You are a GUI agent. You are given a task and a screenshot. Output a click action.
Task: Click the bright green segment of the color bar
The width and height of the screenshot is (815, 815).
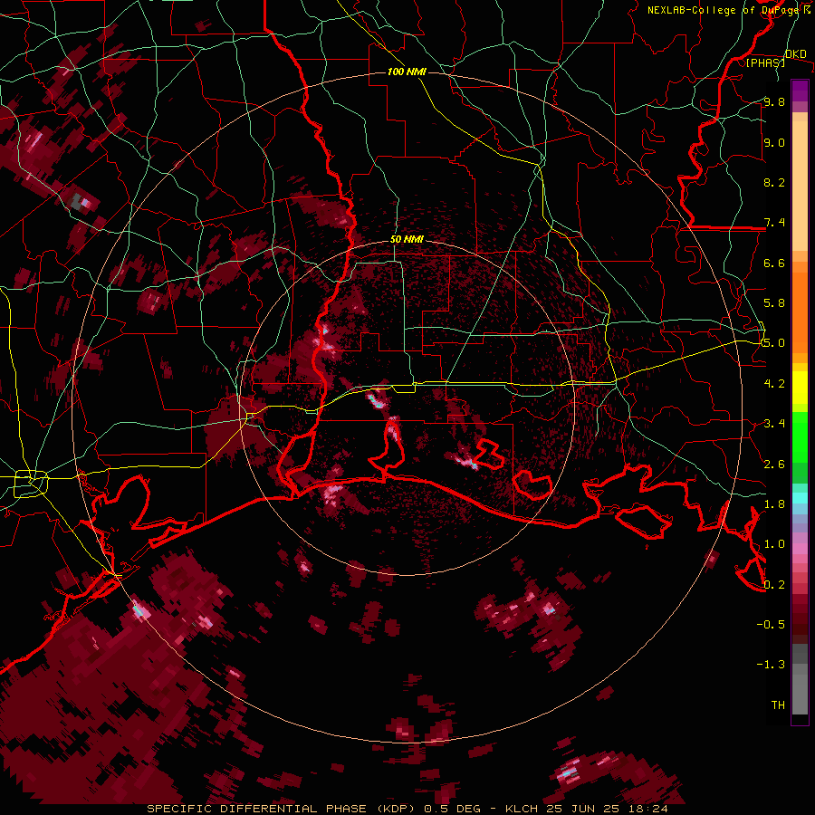pos(800,437)
